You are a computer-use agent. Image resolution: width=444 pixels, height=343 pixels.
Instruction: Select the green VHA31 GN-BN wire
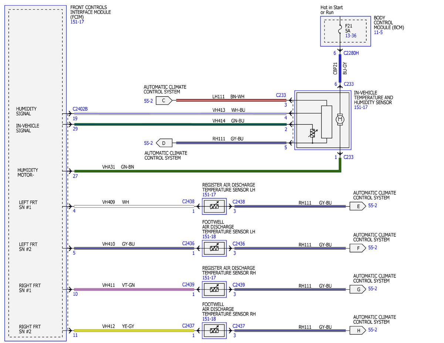click(207, 171)
